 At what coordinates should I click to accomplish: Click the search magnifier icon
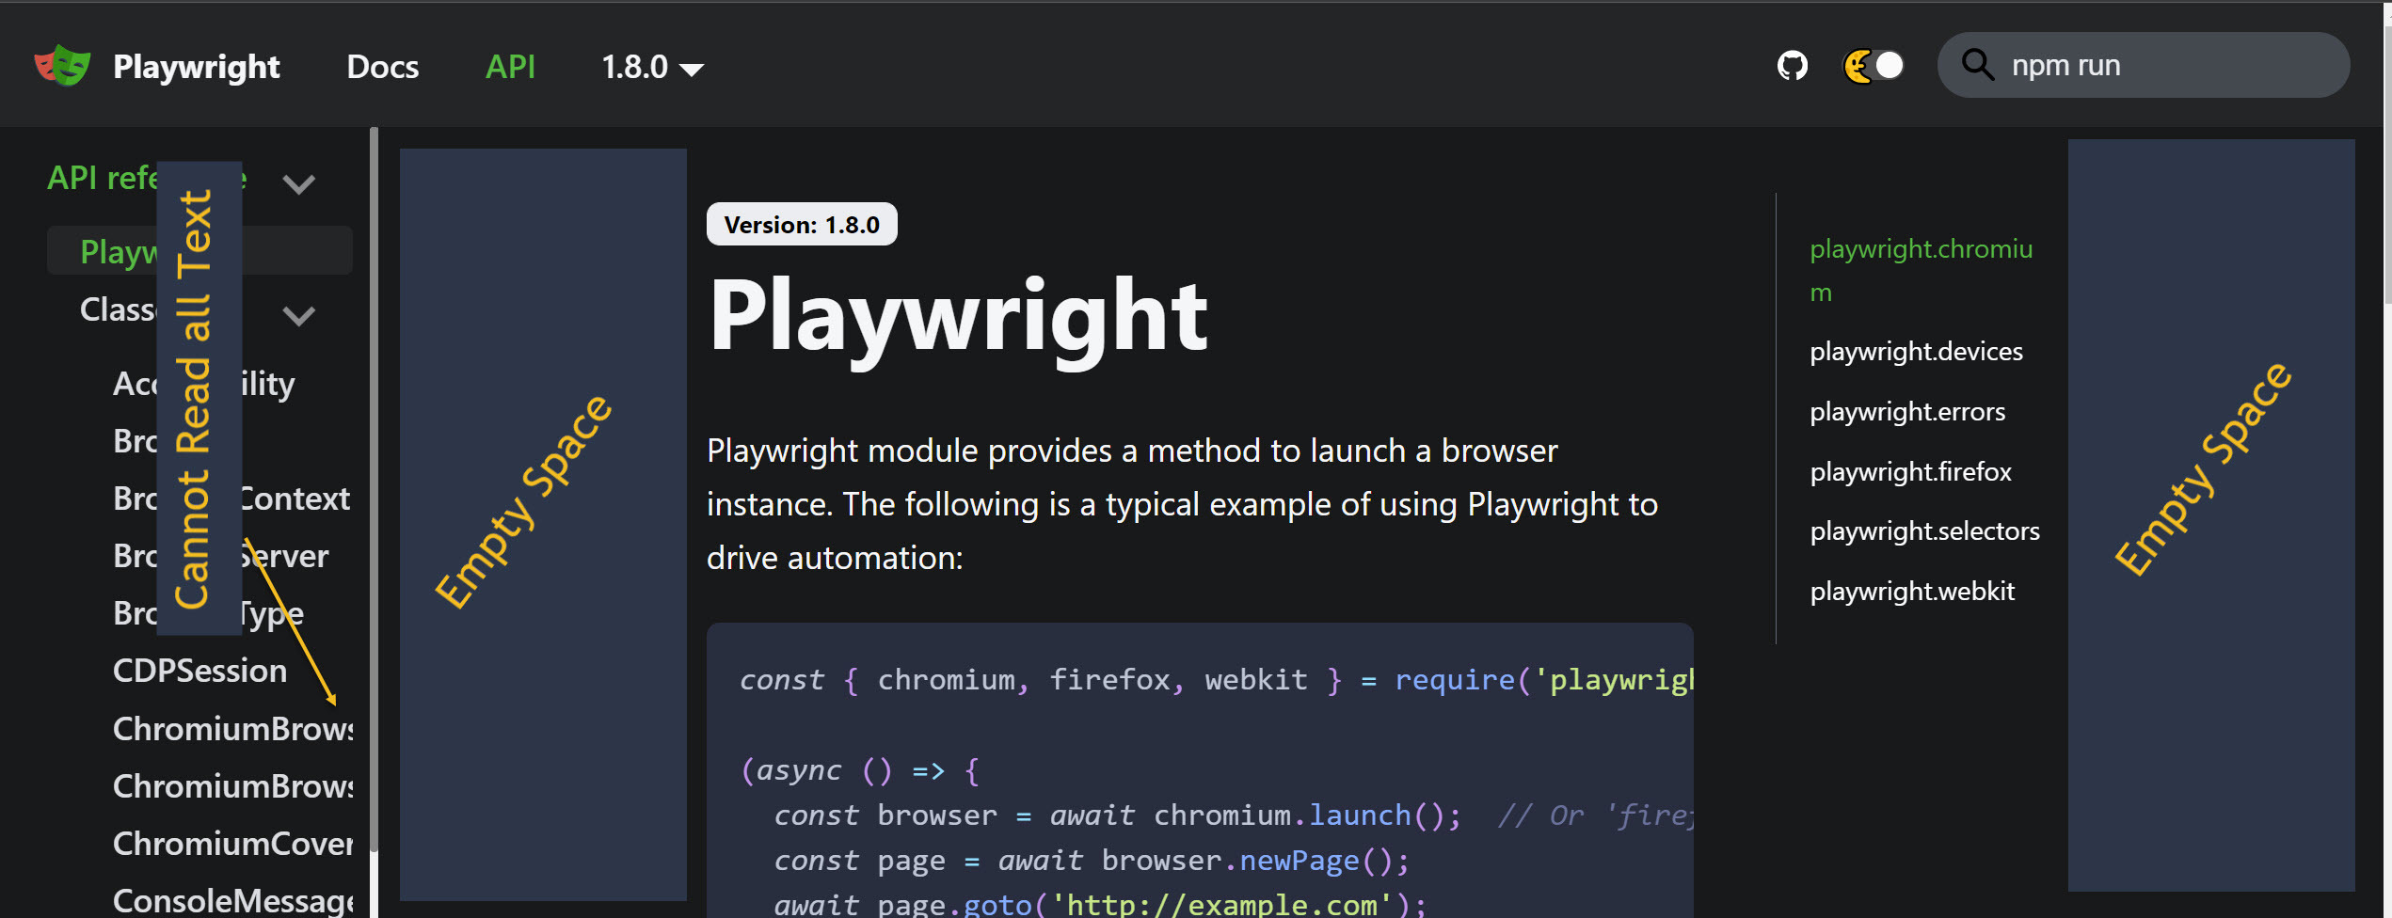coord(1977,65)
